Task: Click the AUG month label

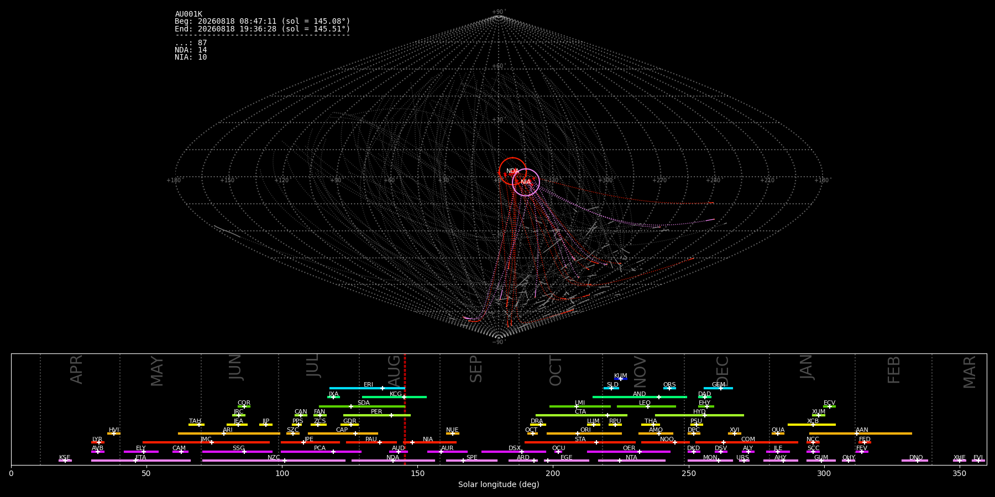Action: point(394,369)
